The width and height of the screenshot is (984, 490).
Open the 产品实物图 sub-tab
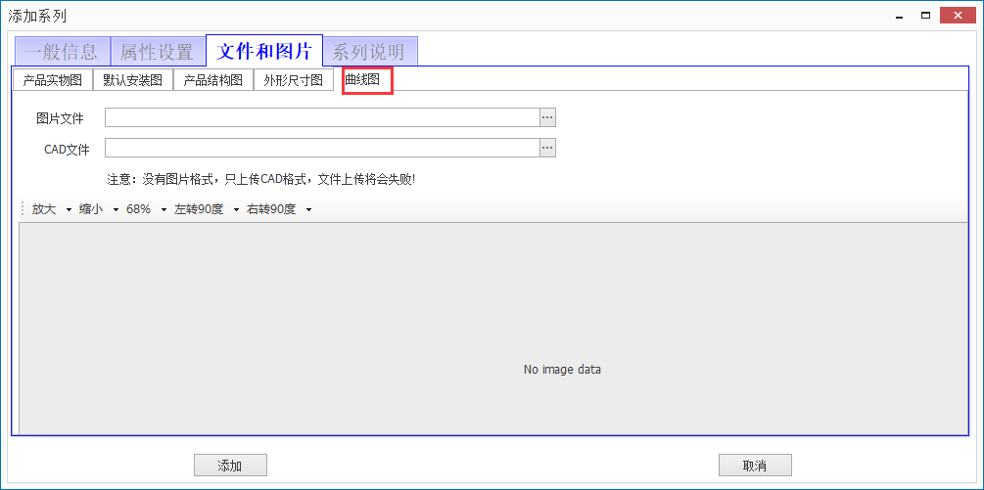53,80
